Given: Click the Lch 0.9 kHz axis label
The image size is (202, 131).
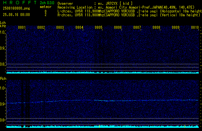Looking at the screenshot, I should click(x=2, y=48).
